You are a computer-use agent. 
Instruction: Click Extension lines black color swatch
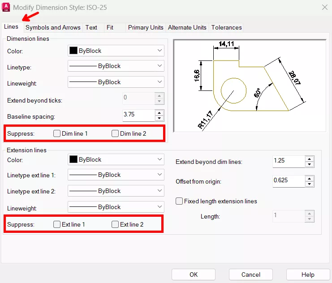(x=73, y=159)
